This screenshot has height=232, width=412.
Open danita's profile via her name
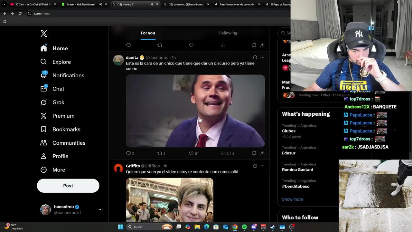click(x=132, y=57)
